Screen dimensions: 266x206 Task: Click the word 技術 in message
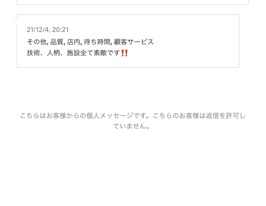click(x=34, y=53)
